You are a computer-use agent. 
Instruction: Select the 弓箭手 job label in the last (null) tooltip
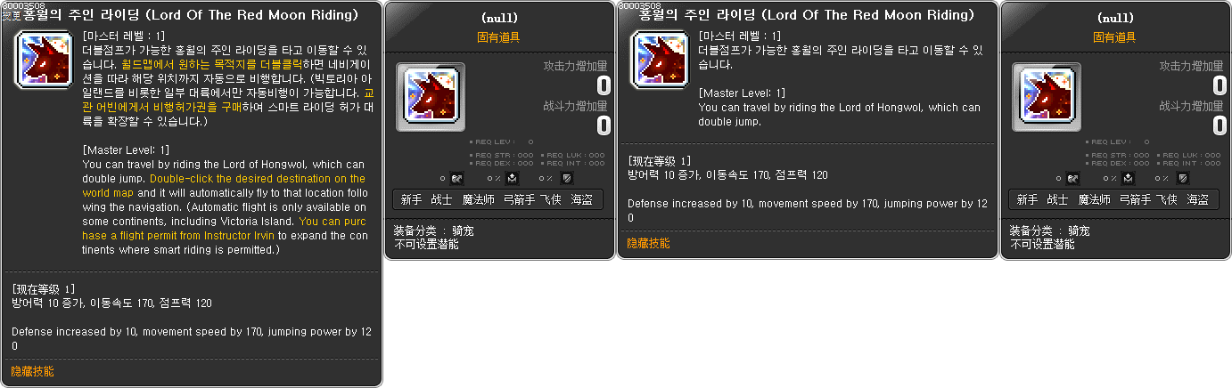pos(1136,200)
